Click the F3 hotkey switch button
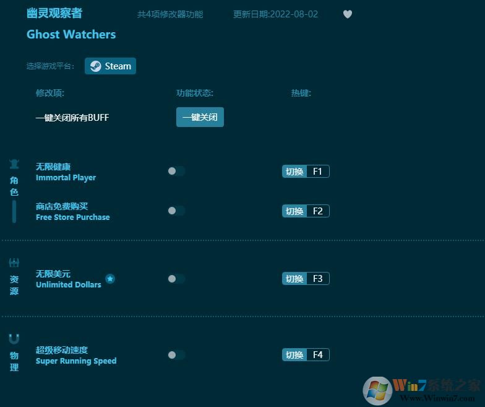Screen dimensions: 485x407 (x=306, y=279)
